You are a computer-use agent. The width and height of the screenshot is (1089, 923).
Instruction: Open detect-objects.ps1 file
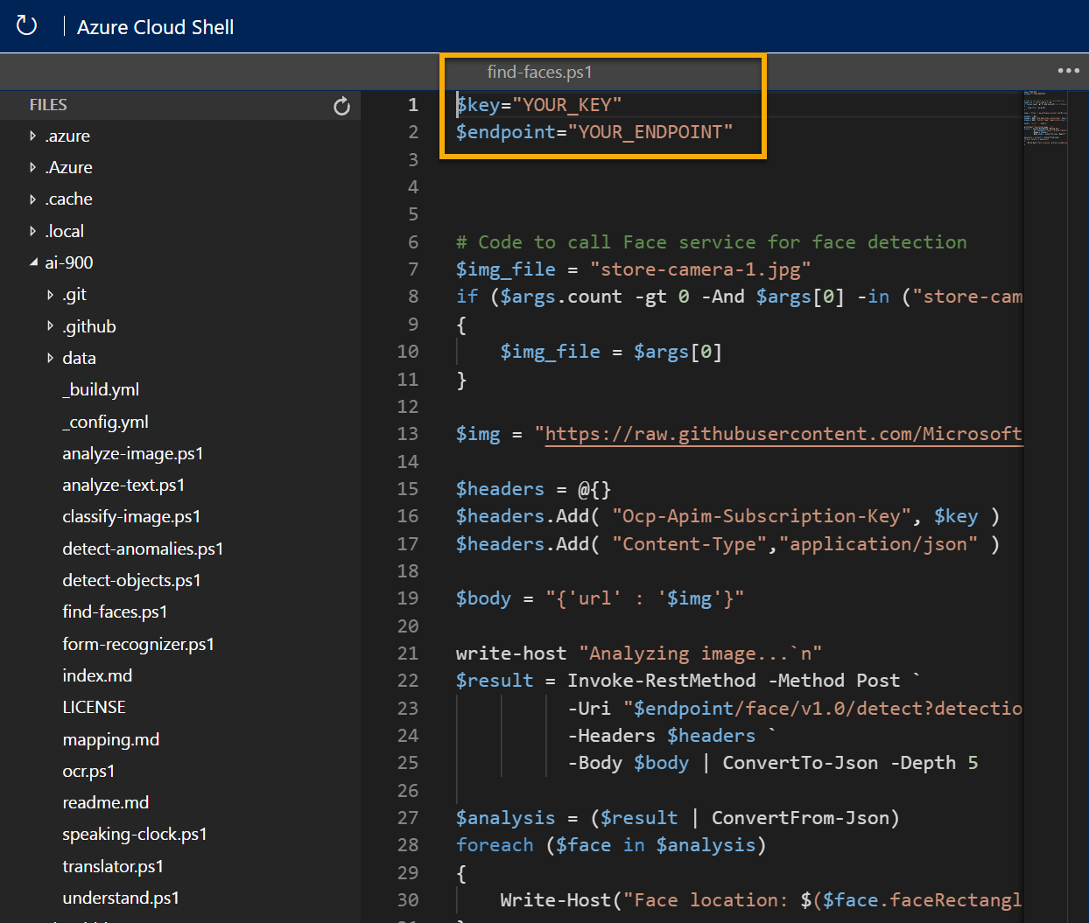coord(131,580)
